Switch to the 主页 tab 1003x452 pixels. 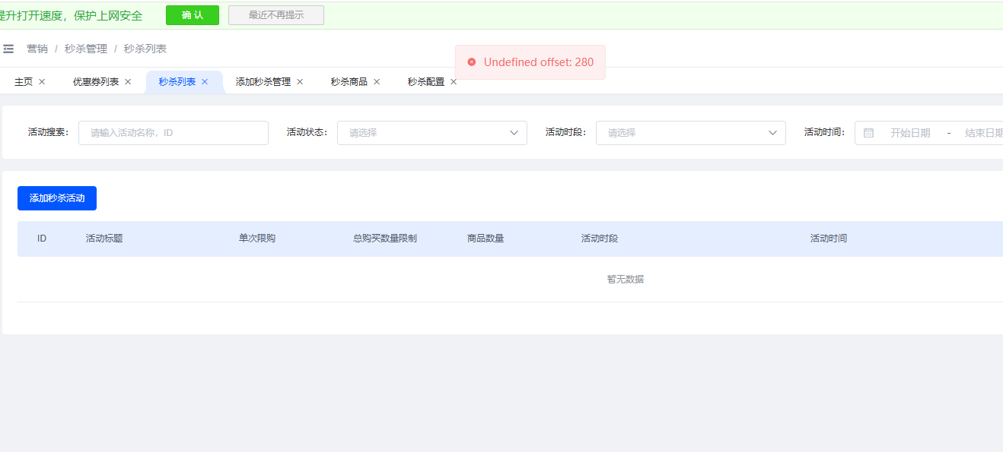pos(24,81)
